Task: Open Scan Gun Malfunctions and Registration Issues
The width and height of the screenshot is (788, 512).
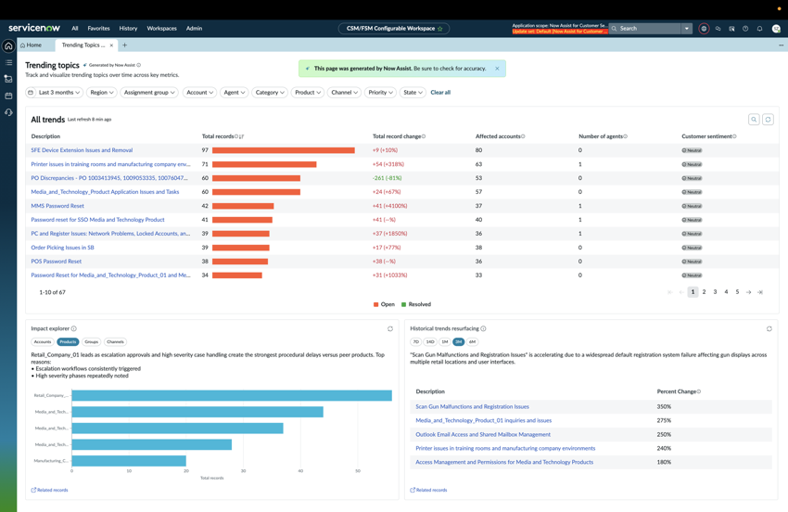Action: click(472, 406)
